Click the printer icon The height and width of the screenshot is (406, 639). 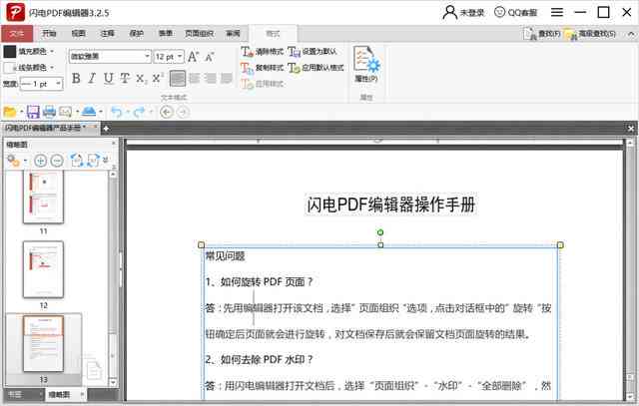point(49,112)
